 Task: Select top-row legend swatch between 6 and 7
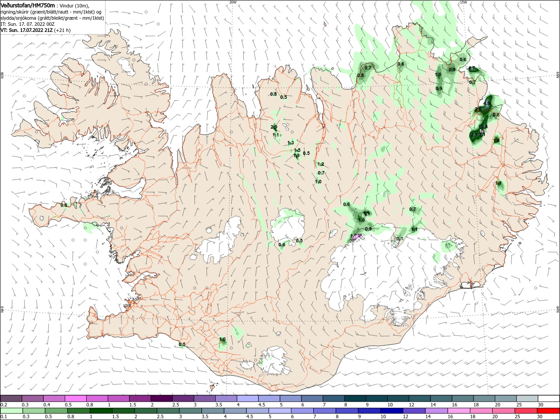[312, 399]
